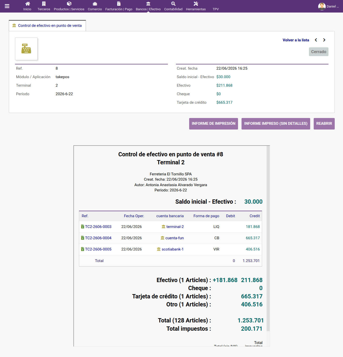The image size is (343, 357).
Task: Click the Daniel user avatar
Action: pos(322,6)
